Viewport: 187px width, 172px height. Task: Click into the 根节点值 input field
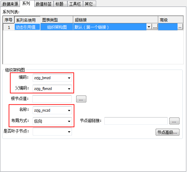pyautogui.click(x=52, y=99)
